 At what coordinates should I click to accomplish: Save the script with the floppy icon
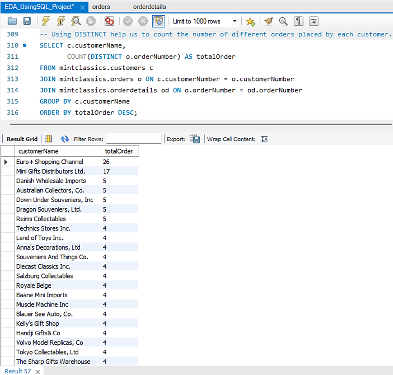(27, 21)
